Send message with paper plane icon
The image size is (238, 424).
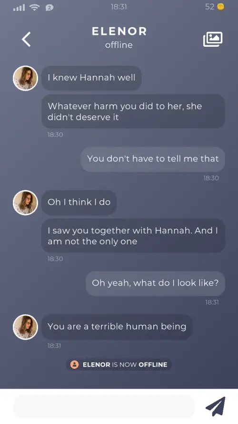click(x=215, y=406)
